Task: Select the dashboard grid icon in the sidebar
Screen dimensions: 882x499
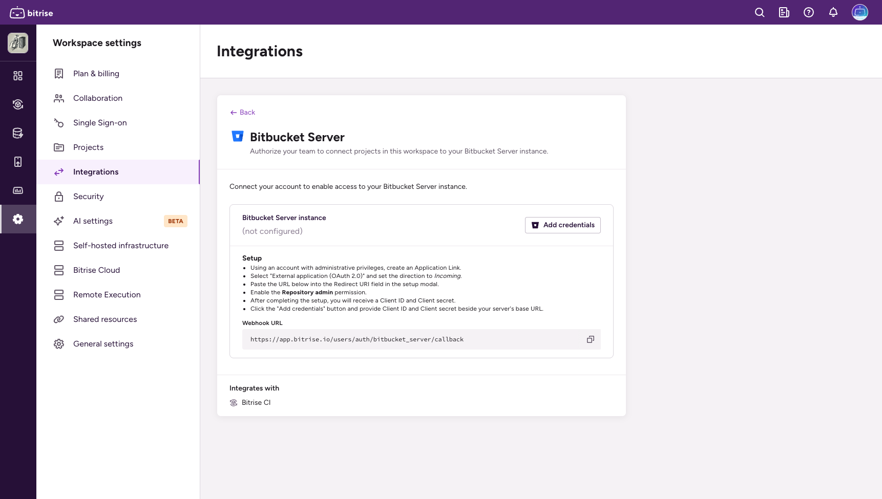Action: pos(18,75)
